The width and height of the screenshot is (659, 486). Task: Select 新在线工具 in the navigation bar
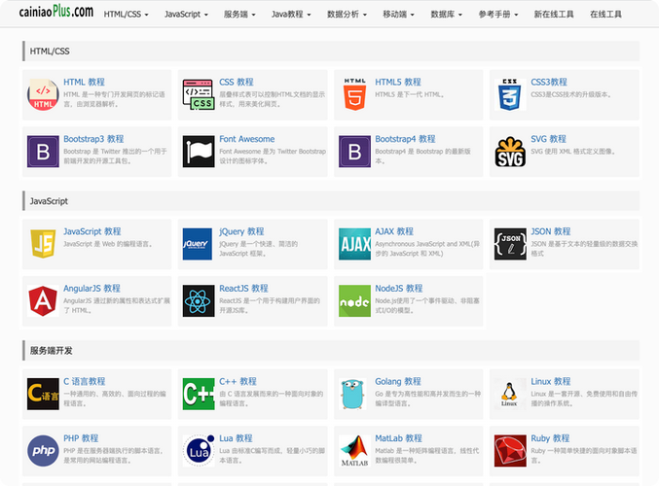(554, 15)
